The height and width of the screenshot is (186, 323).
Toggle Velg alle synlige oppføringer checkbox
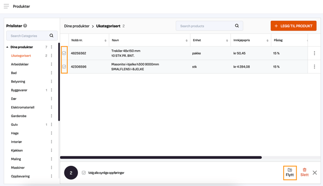click(x=84, y=172)
